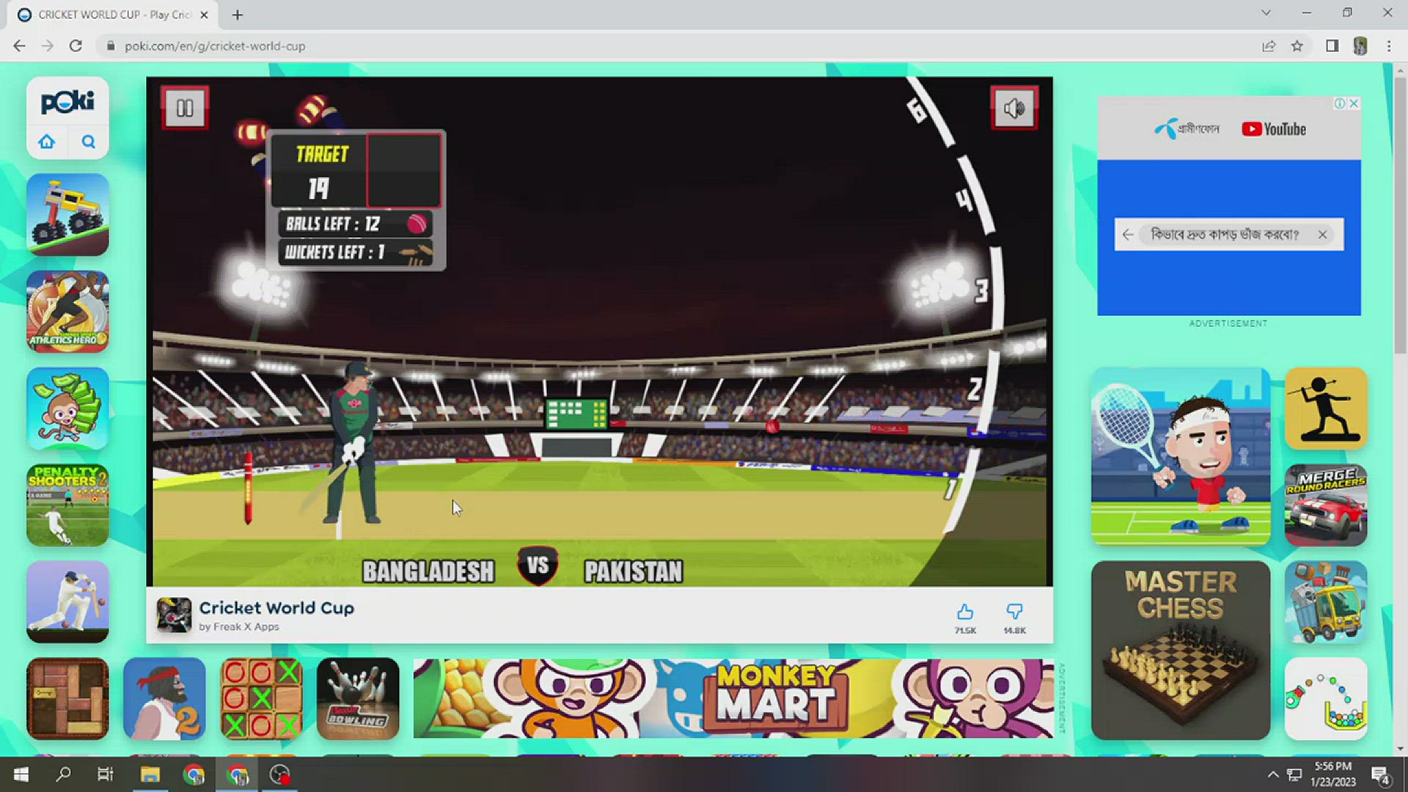Open Chrome's three-dot options menu
Viewport: 1408px width, 792px height.
point(1388,45)
